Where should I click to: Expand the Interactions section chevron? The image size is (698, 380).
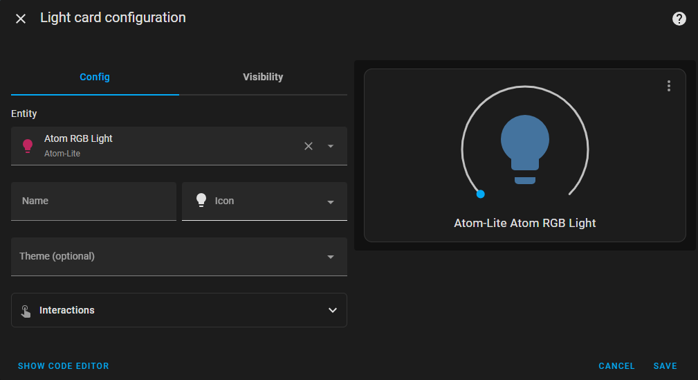[x=333, y=310]
